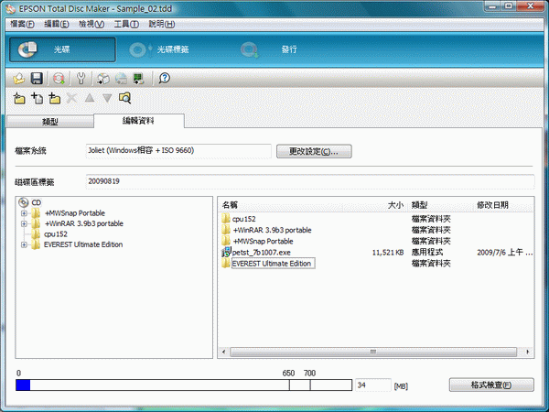Select cpu152 name in the file list
Viewport: 549px width, 412px height.
pos(244,219)
